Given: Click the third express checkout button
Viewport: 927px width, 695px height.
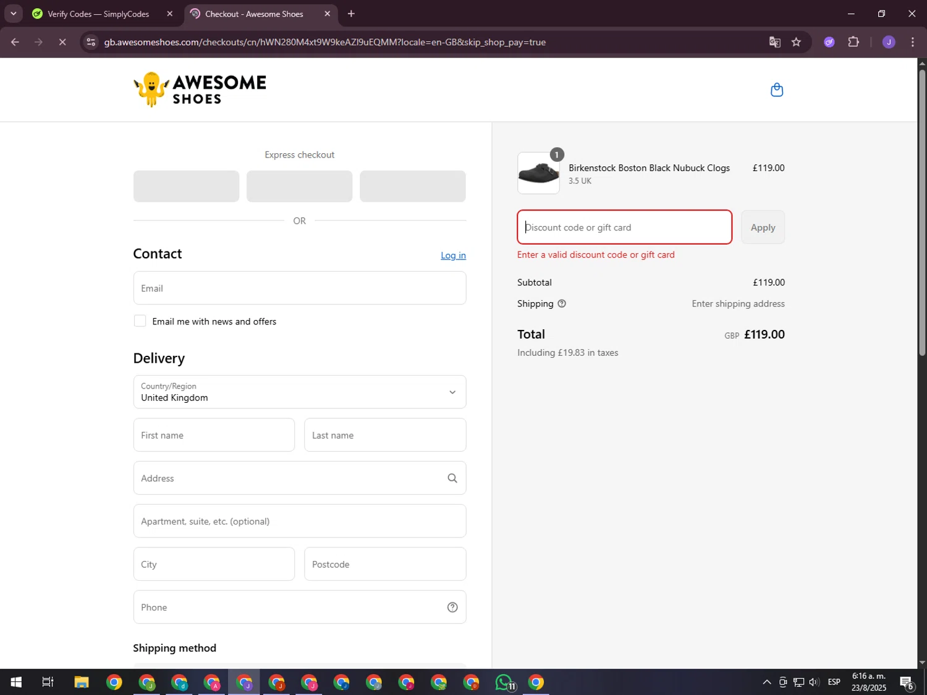Looking at the screenshot, I should pyautogui.click(x=413, y=186).
